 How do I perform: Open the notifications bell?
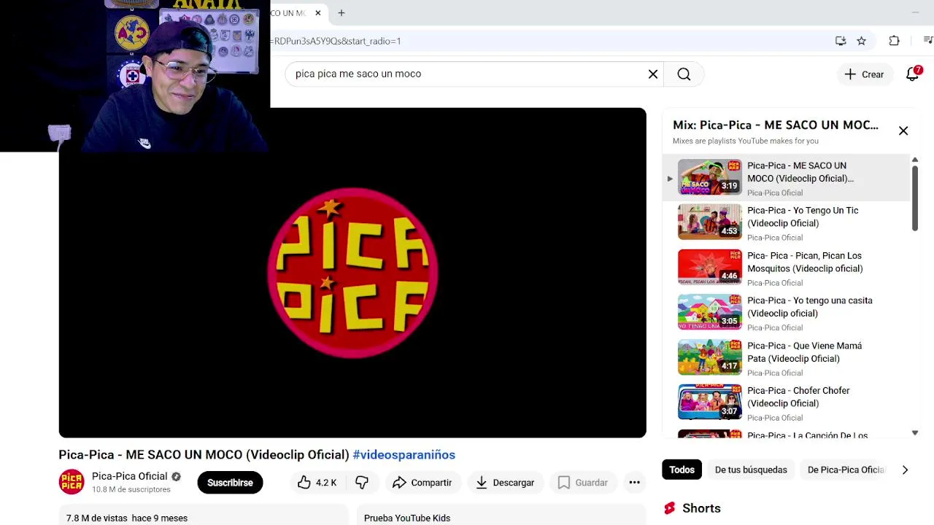pyautogui.click(x=913, y=74)
